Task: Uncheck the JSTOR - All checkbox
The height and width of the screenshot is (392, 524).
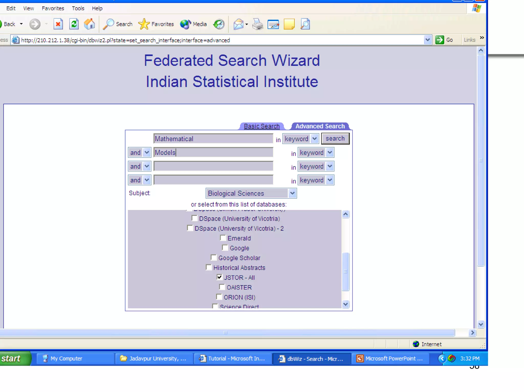Action: tap(219, 277)
